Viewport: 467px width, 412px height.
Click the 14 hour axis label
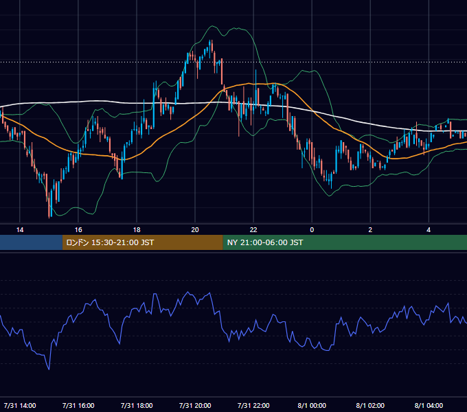coord(20,230)
